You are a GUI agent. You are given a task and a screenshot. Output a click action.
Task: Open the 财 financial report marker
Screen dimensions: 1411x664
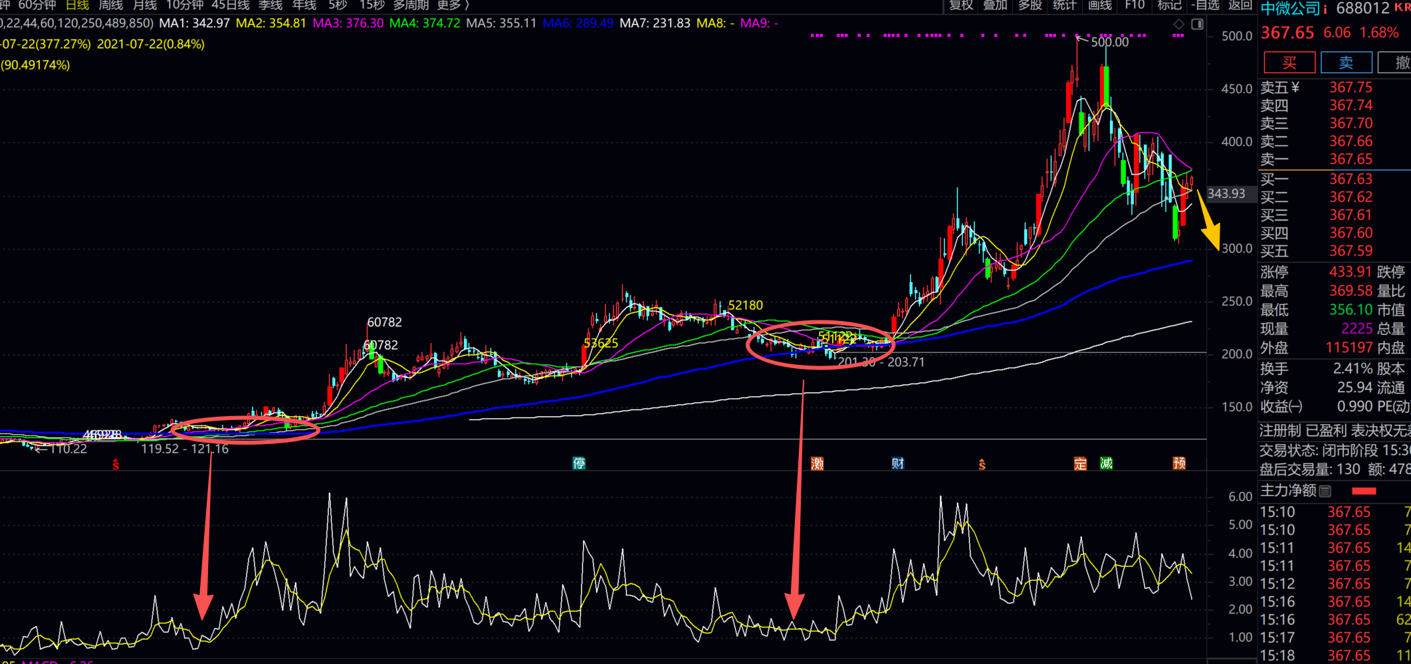(x=898, y=463)
